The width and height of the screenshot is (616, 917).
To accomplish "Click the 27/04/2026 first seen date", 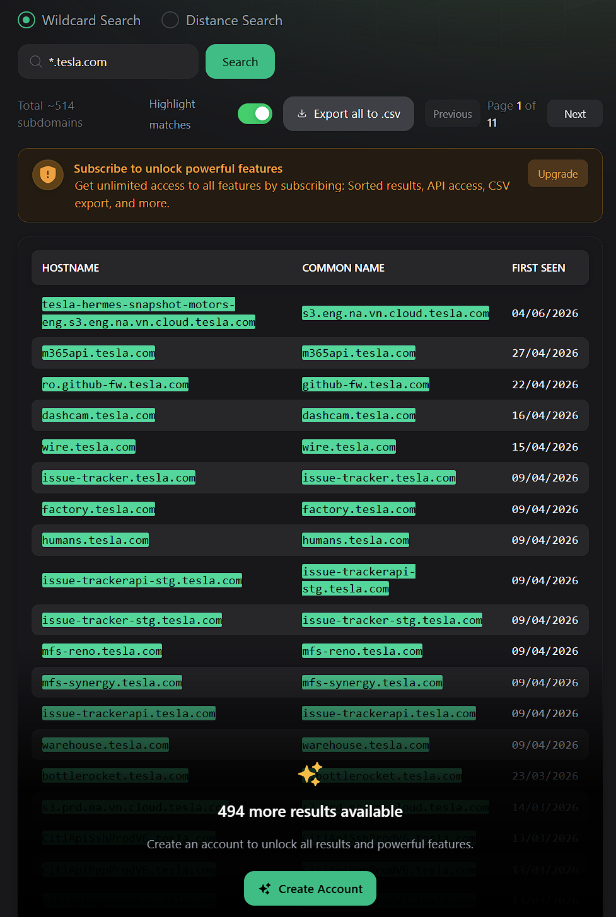I will point(545,353).
